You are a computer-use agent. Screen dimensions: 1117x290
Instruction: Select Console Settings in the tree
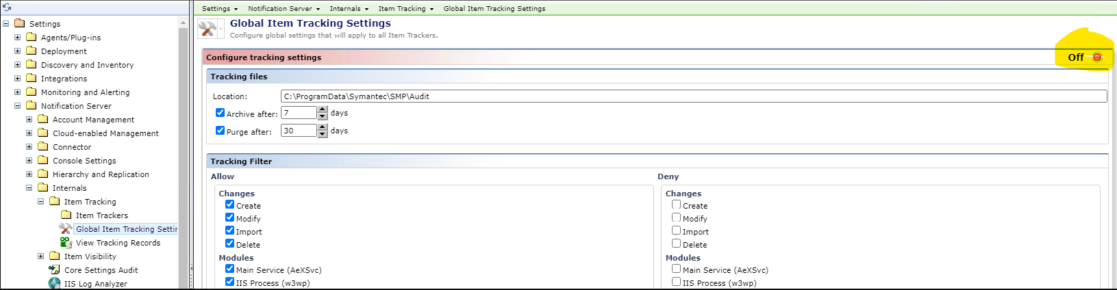click(84, 161)
